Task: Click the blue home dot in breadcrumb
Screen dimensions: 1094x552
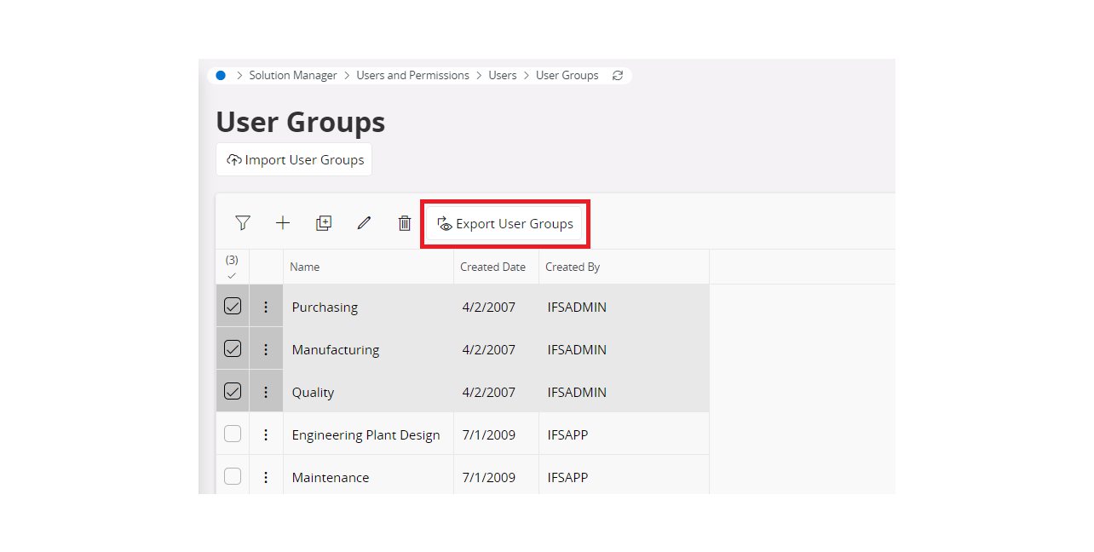Action: [x=221, y=76]
